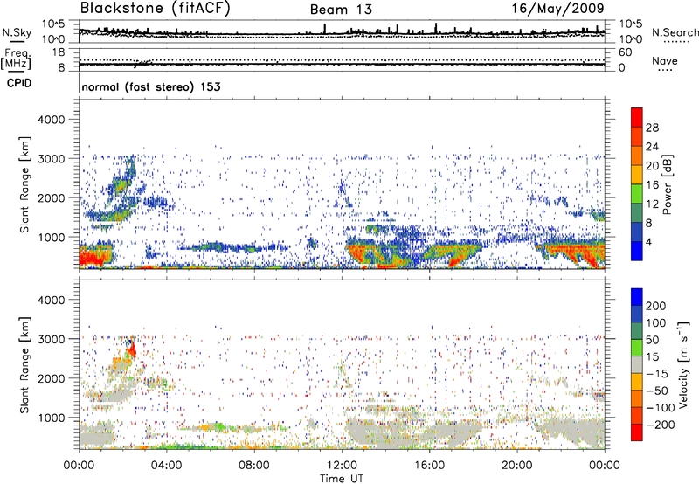Select the Time UT axis title
699x484 pixels.
tap(342, 479)
